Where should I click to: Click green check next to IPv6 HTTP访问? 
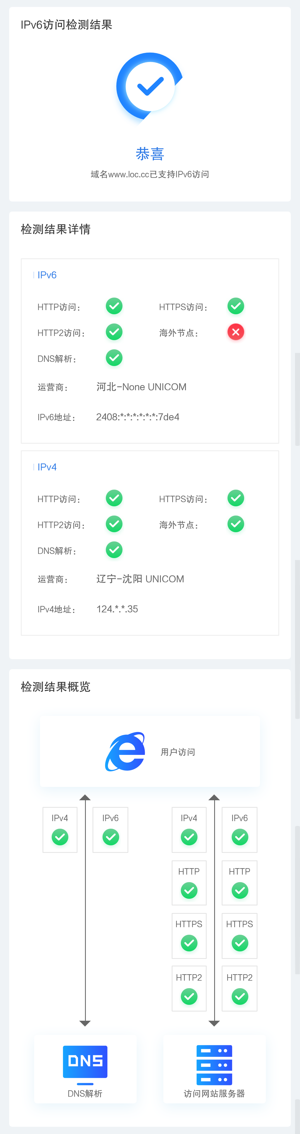[114, 306]
